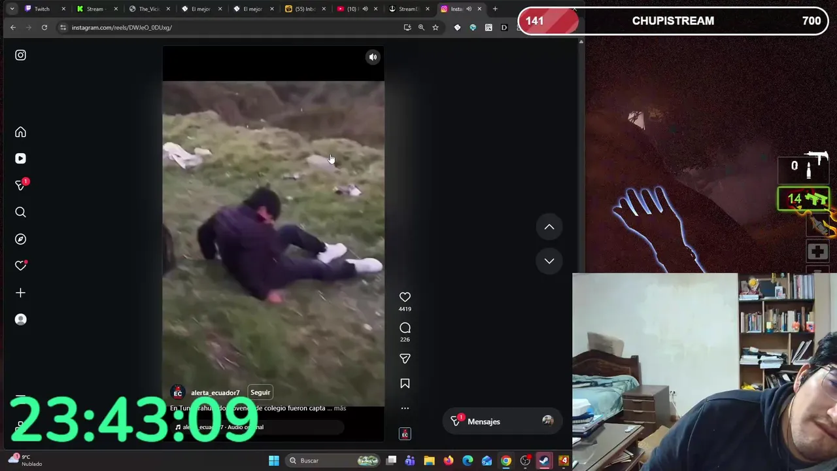The height and width of the screenshot is (471, 837).
Task: Switch to the YouTube (10) tab
Action: click(x=358, y=9)
